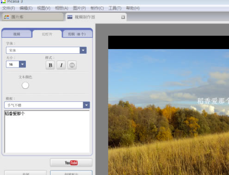Switch to the 图片库 library tab
Screen dimensions: 229x175
point(33,17)
